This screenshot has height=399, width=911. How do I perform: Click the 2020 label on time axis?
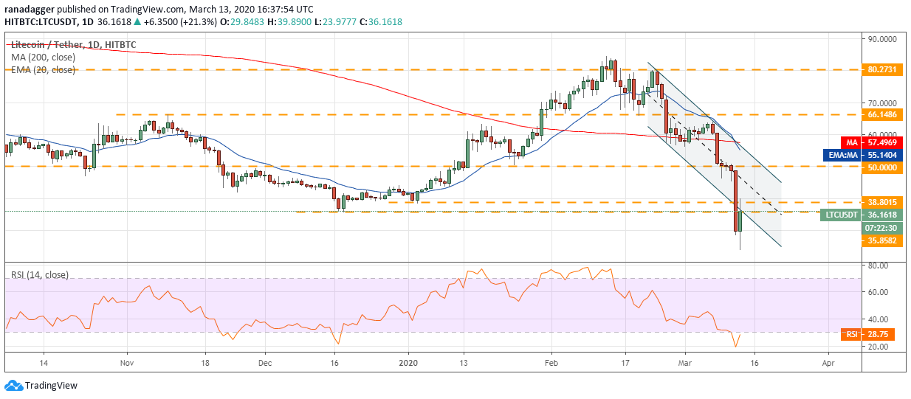click(408, 363)
